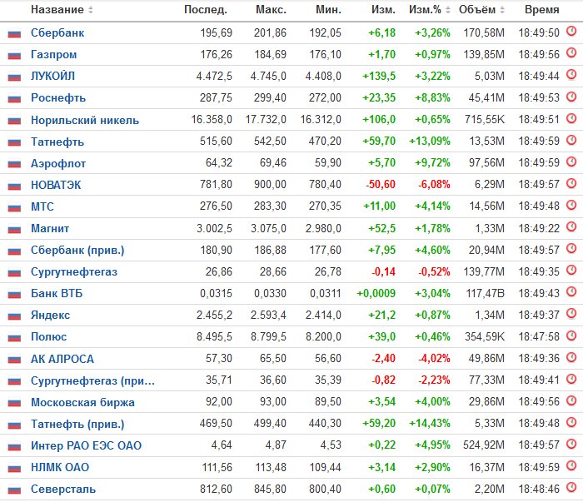Click the Russian flag beside Полюс

14,338
